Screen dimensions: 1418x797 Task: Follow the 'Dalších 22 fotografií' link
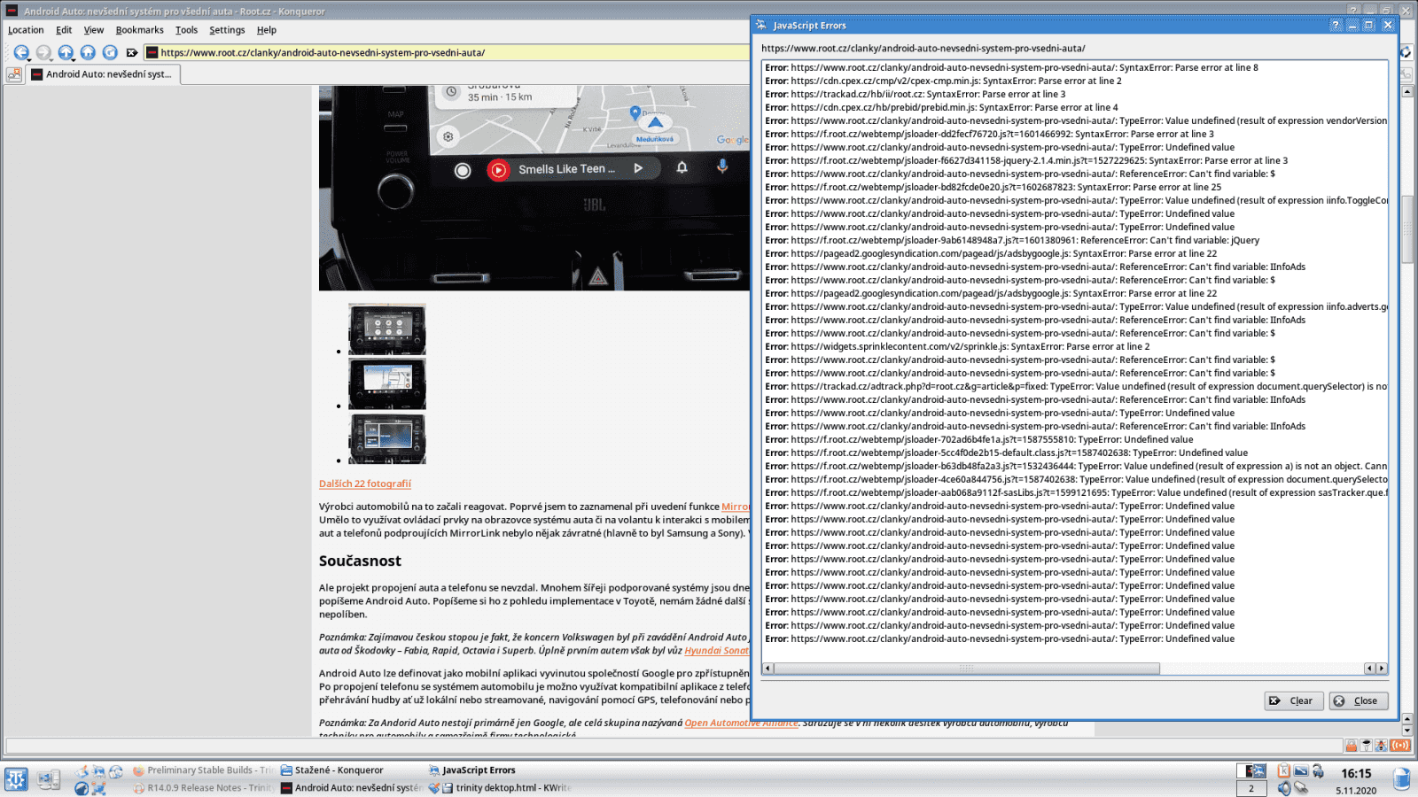click(x=365, y=484)
